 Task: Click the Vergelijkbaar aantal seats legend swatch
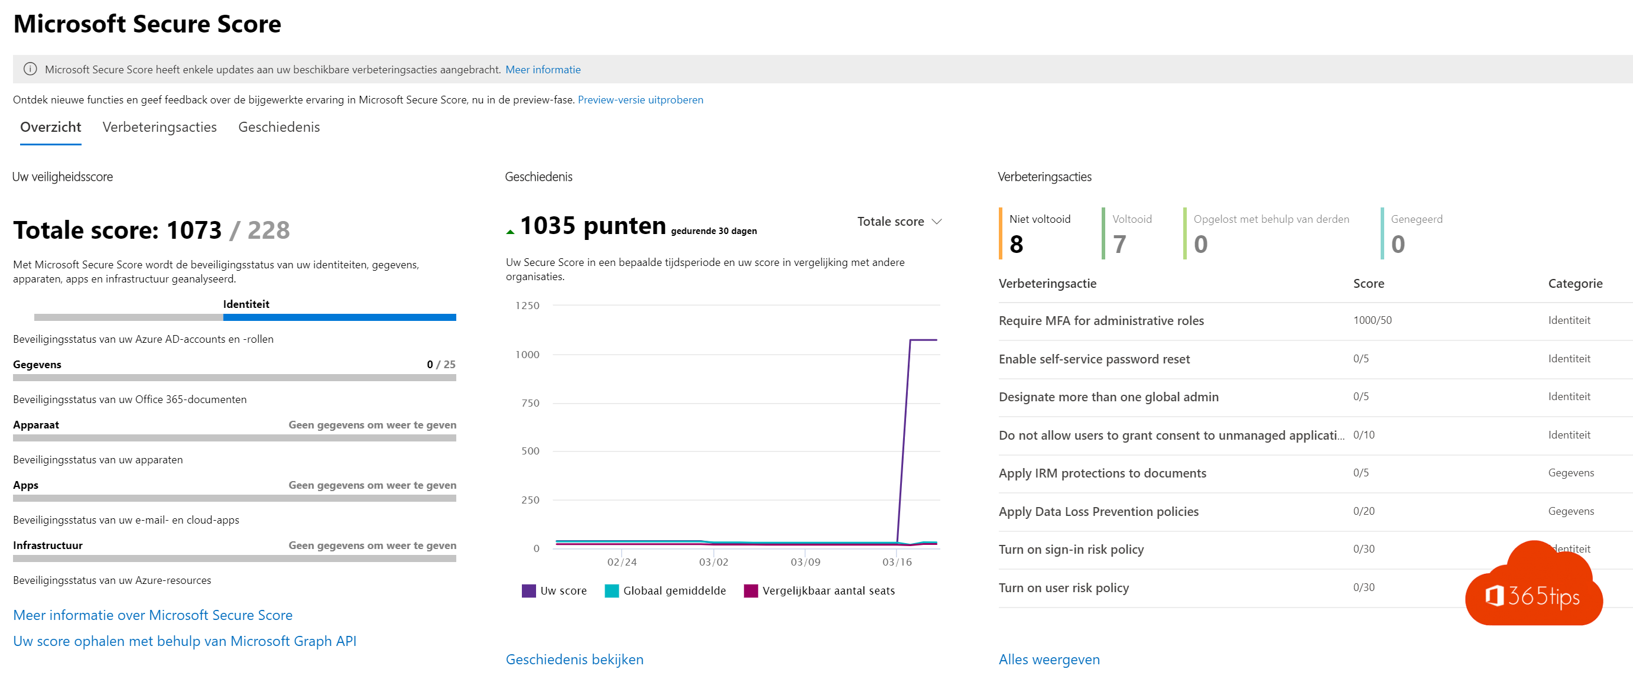tap(751, 591)
